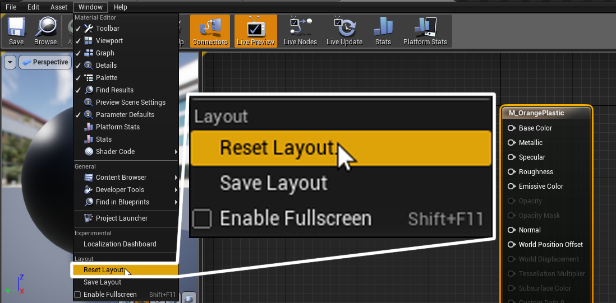Screen dimensions: 616x303
Task: Uncheck Graph panel in Window menu
Action: (x=126, y=53)
